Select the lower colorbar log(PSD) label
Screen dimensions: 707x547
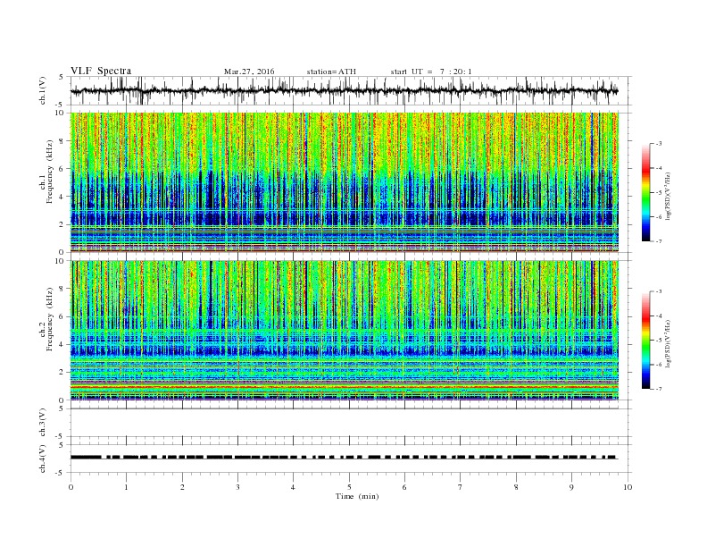[x=669, y=342]
